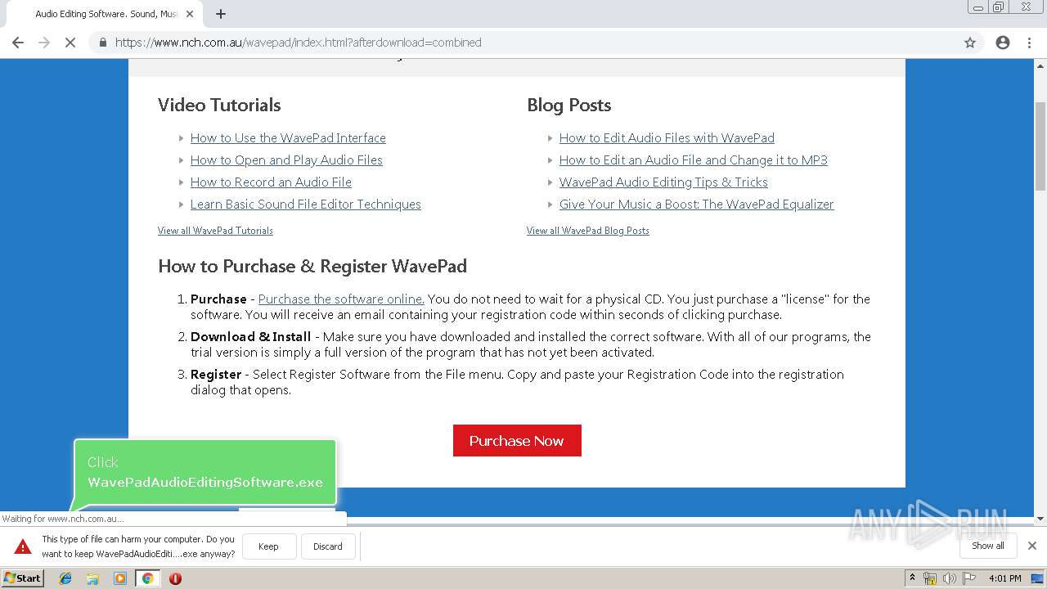Close the downloads bar
1047x589 pixels.
(1032, 546)
